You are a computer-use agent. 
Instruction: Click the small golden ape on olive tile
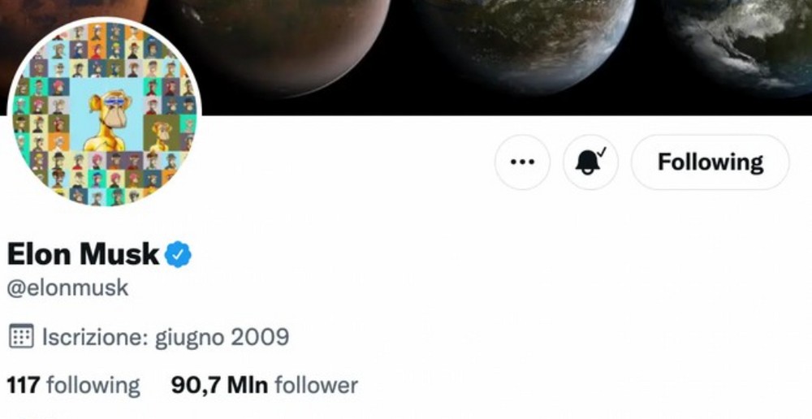coord(162,136)
